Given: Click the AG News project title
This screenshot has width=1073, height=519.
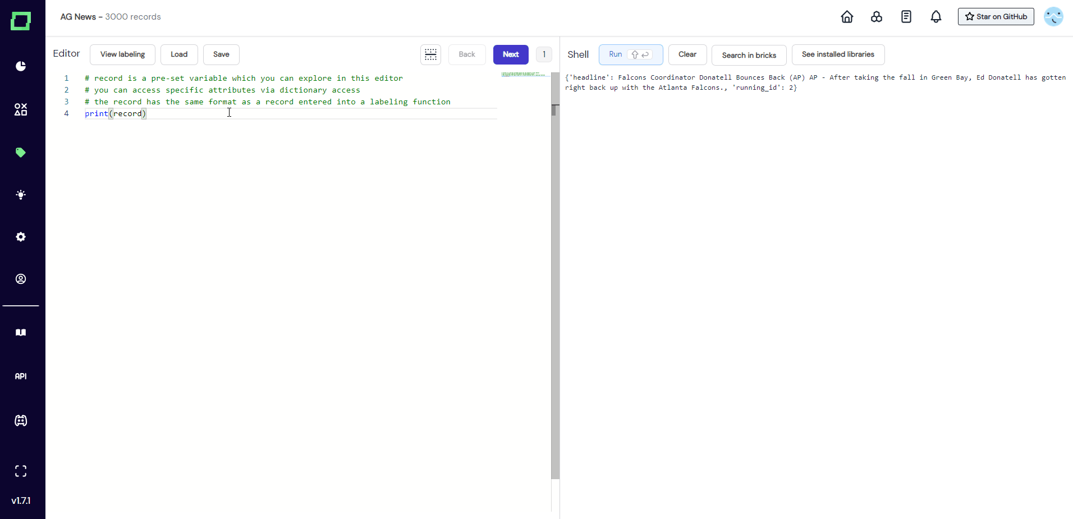Looking at the screenshot, I should (78, 17).
